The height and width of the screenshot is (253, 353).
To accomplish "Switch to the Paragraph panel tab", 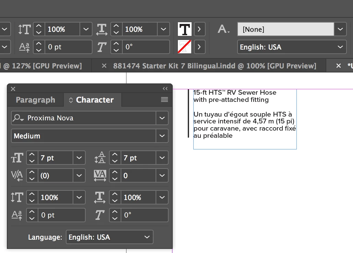I will coord(35,100).
